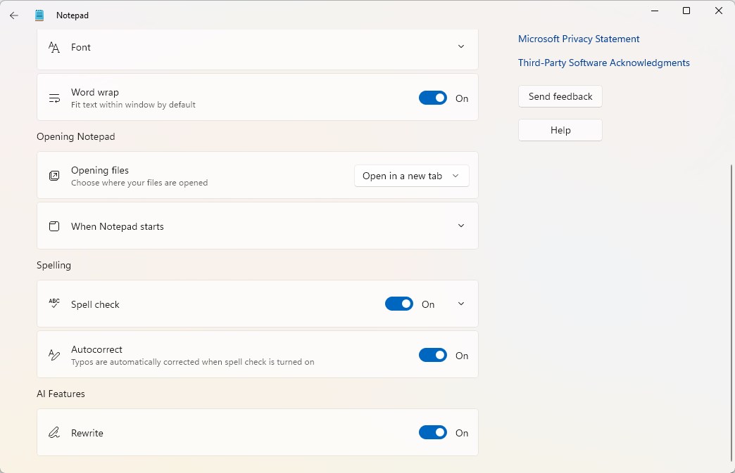Click the back arrow in title bar
Screen dimensions: 735x473
14,15
